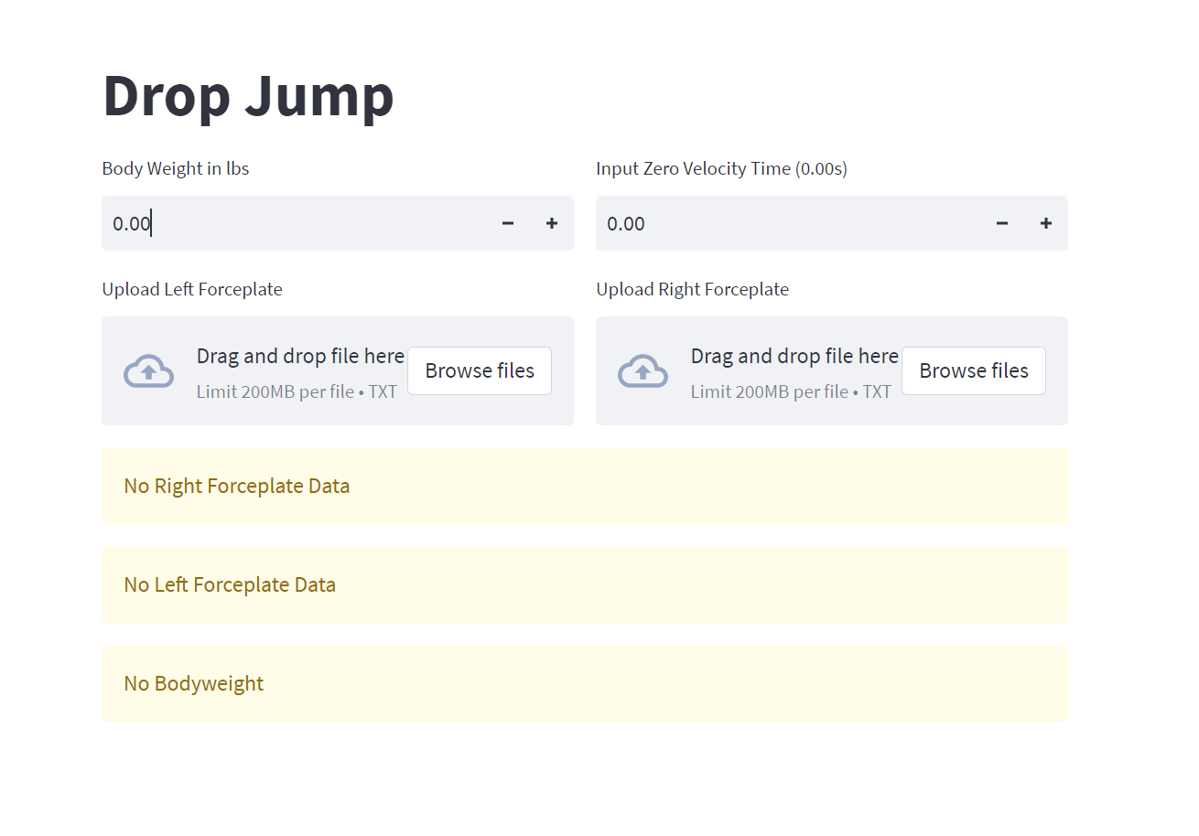Click the left 'Drag and drop file here' text
1199x836 pixels.
click(300, 356)
